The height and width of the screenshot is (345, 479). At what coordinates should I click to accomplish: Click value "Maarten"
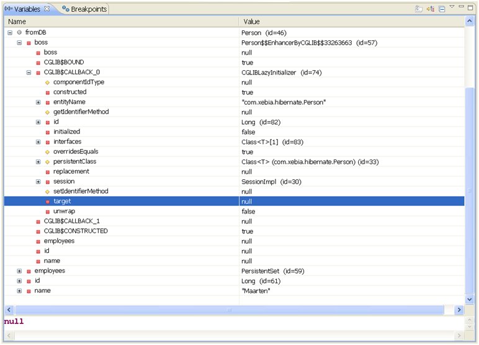click(x=256, y=291)
